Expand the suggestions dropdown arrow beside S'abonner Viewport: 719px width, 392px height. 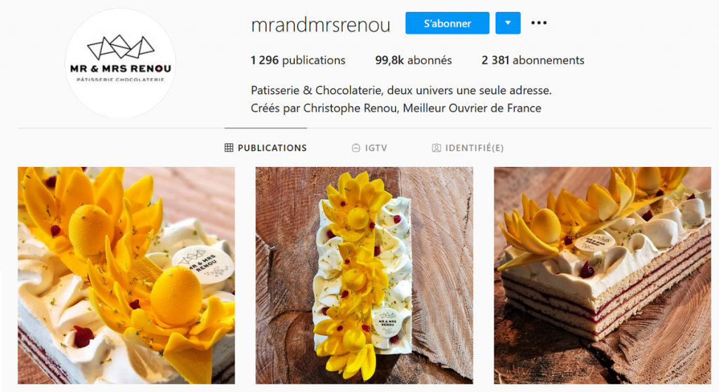tap(508, 23)
